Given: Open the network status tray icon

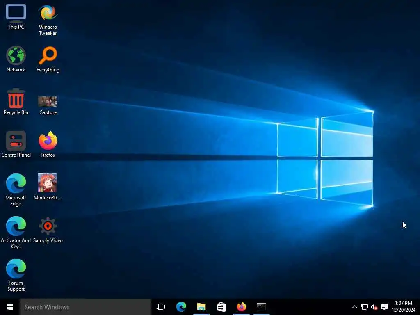Looking at the screenshot, I should click(x=364, y=307).
